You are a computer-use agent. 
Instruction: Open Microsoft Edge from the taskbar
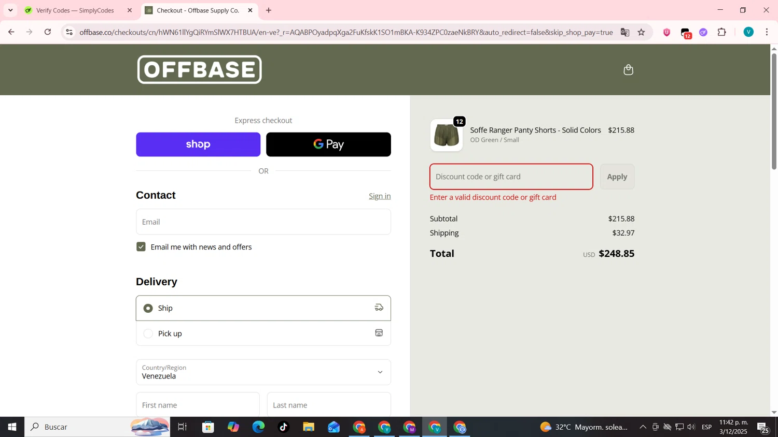258,427
